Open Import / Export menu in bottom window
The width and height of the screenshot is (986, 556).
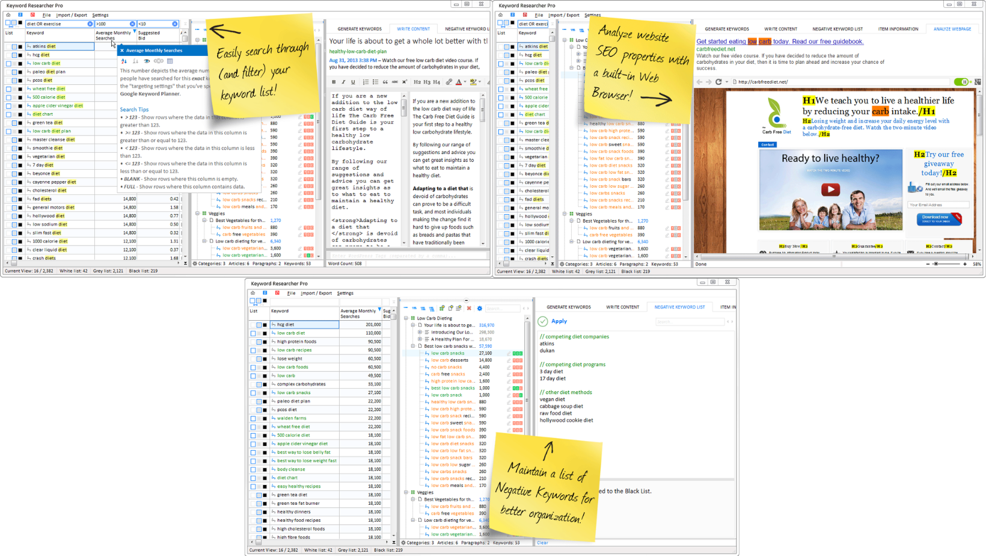[316, 293]
